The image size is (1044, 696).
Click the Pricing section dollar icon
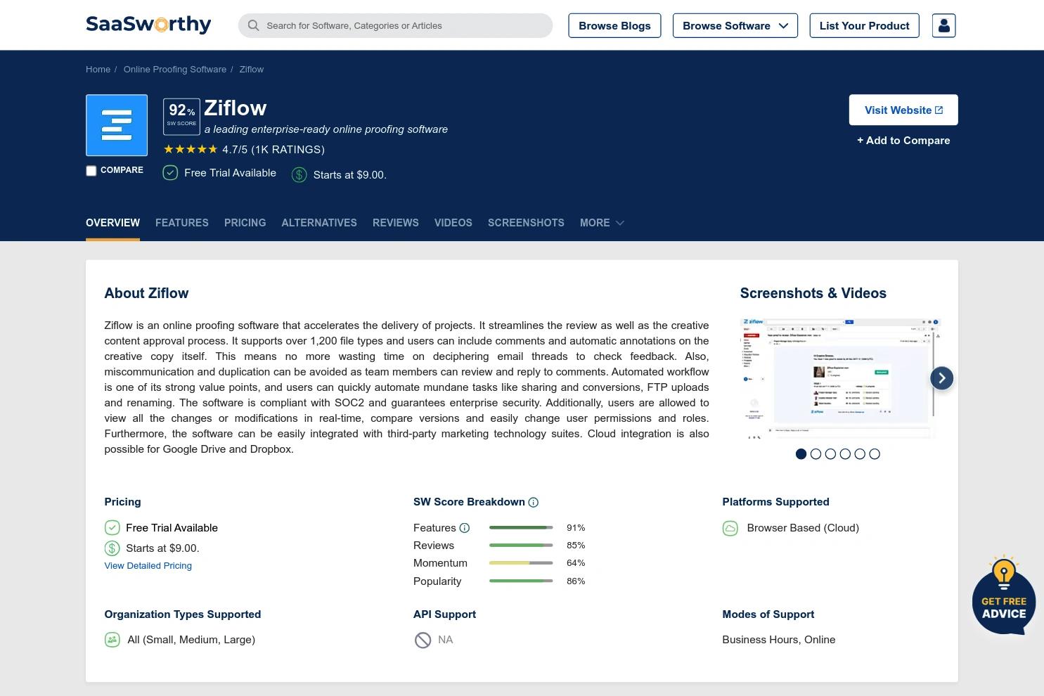[x=112, y=548]
